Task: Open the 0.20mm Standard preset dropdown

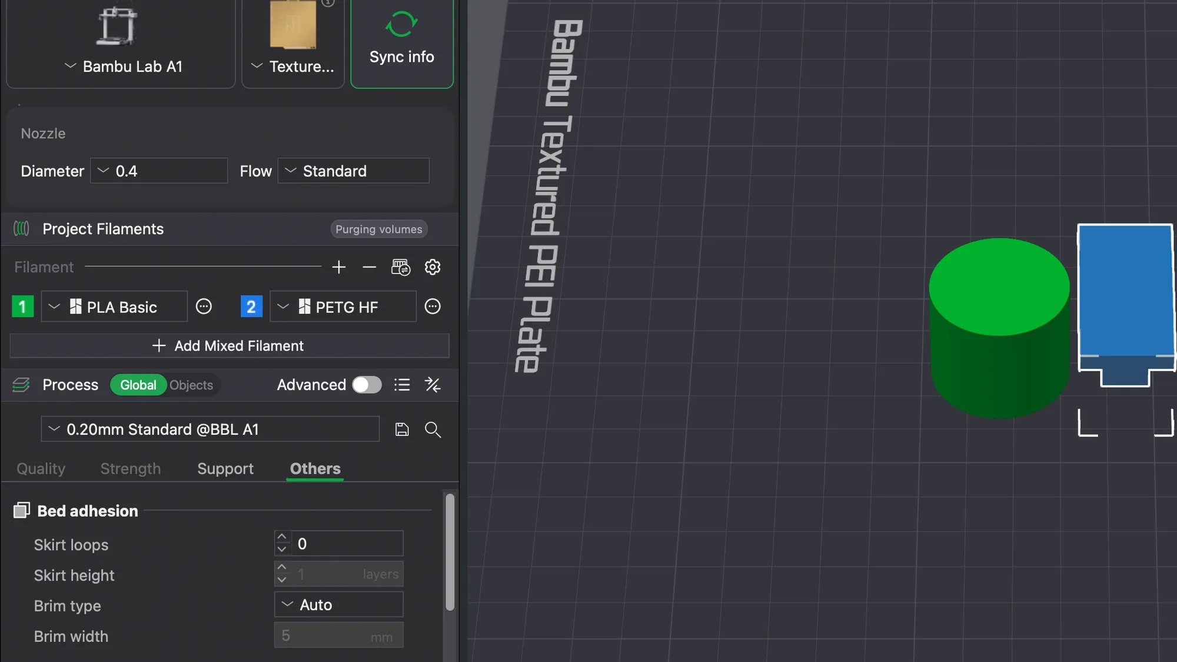Action: (210, 429)
